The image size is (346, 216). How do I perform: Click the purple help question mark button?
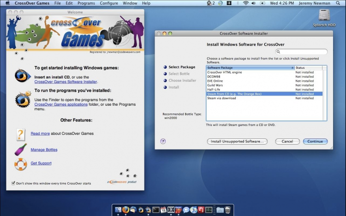point(163,141)
